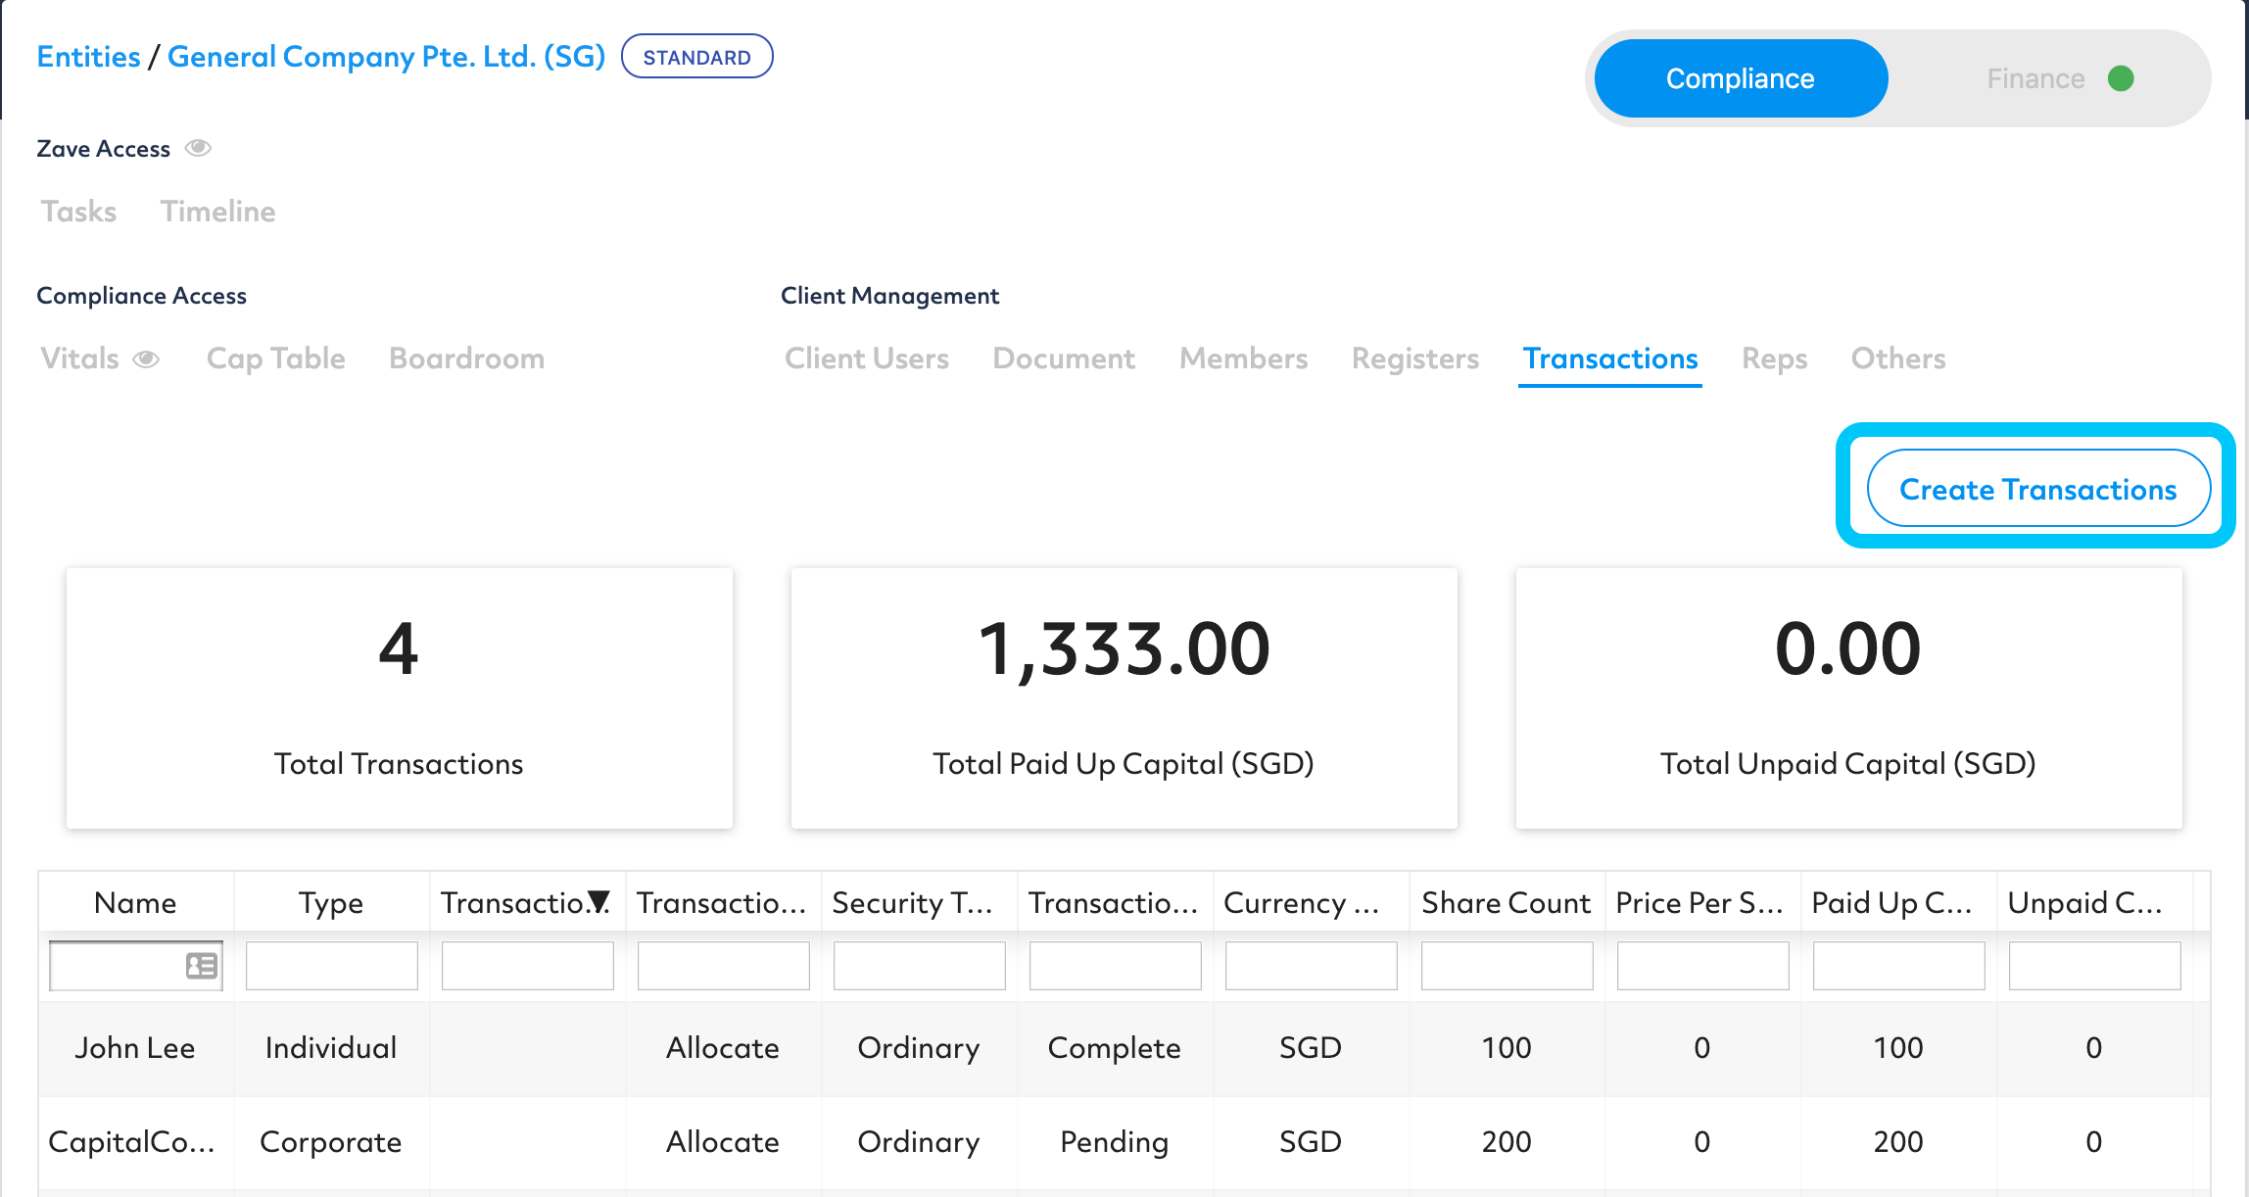The width and height of the screenshot is (2249, 1197).
Task: Click Ordinary in the CapitalCo... row
Action: (919, 1142)
